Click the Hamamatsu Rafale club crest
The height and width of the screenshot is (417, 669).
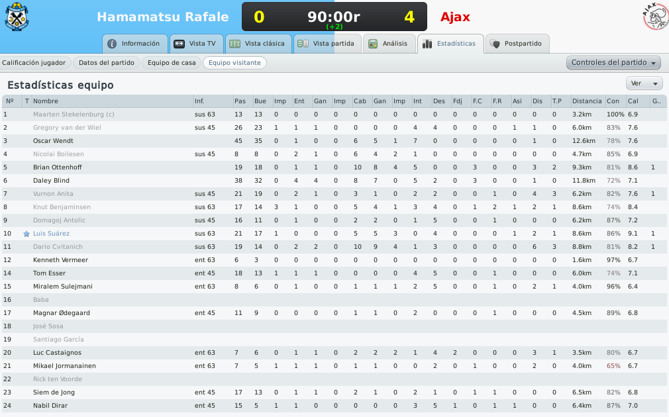[17, 17]
